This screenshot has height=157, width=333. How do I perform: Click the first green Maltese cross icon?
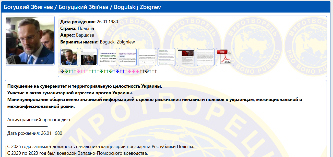(66, 71)
